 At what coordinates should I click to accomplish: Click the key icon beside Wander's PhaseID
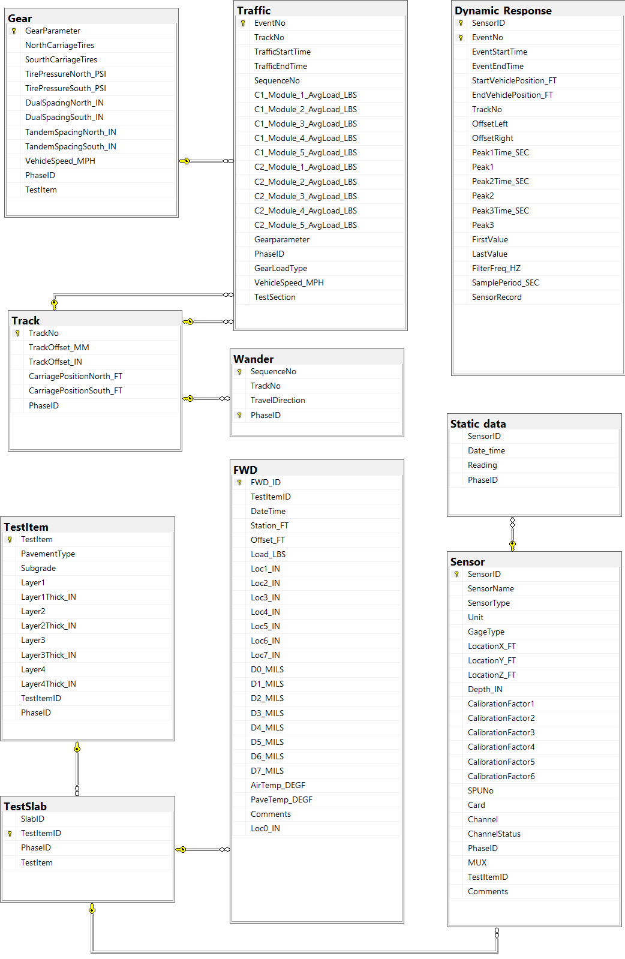[x=239, y=416]
